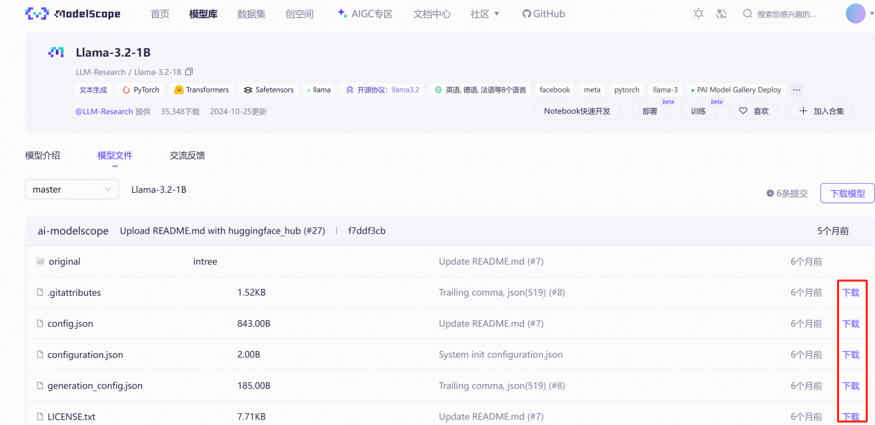Click the meta tag
Image resolution: width=875 pixels, height=425 pixels.
[x=592, y=90]
